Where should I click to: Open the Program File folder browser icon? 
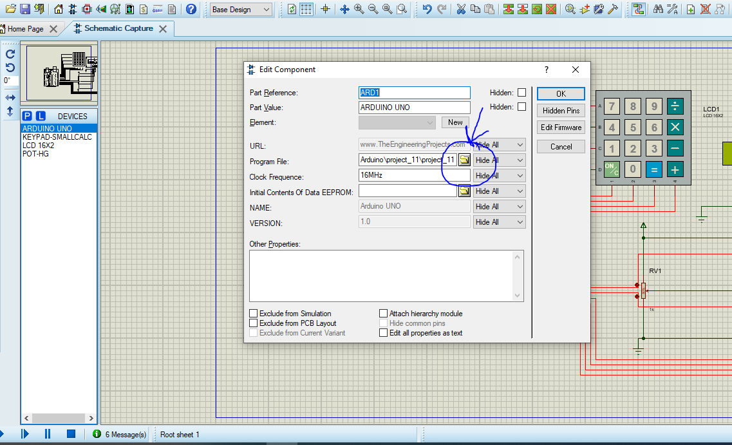click(465, 160)
